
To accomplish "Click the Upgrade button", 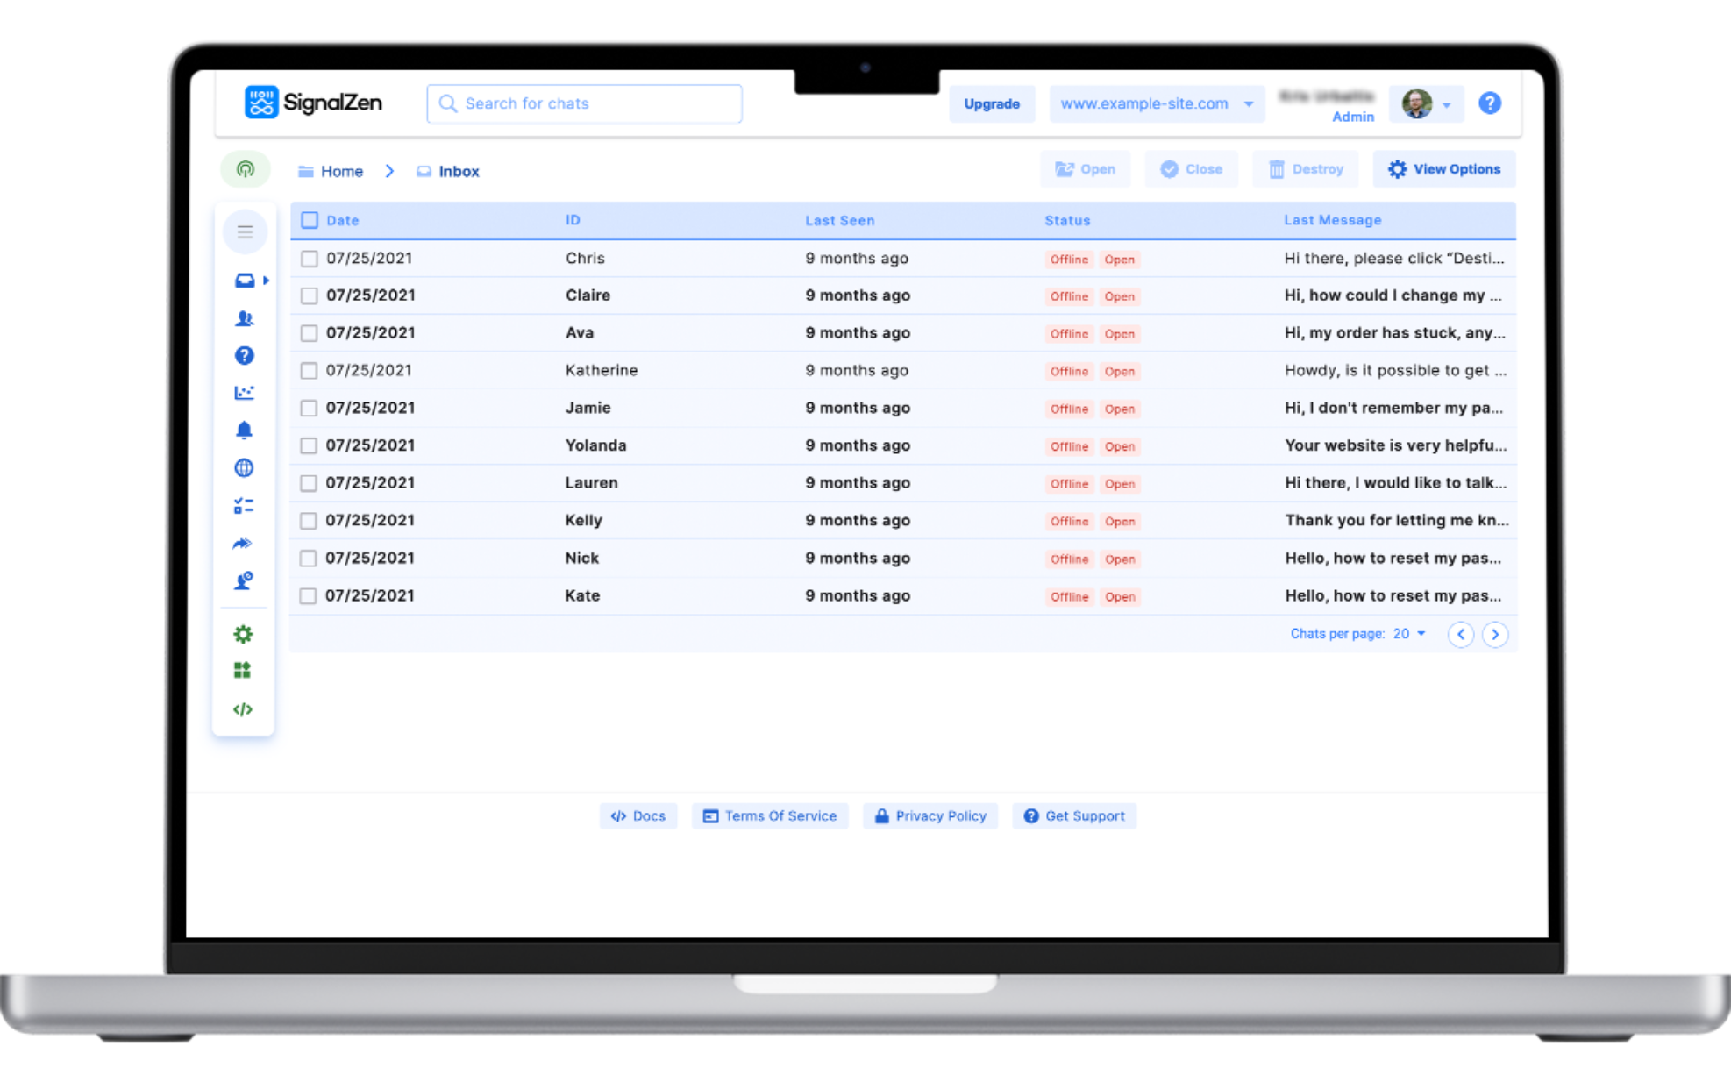I will click(x=991, y=103).
